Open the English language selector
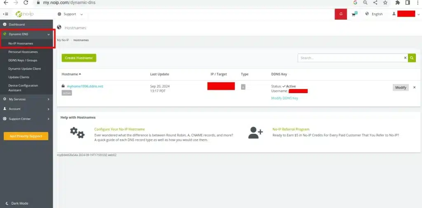This screenshot has height=208, width=422. tap(374, 14)
